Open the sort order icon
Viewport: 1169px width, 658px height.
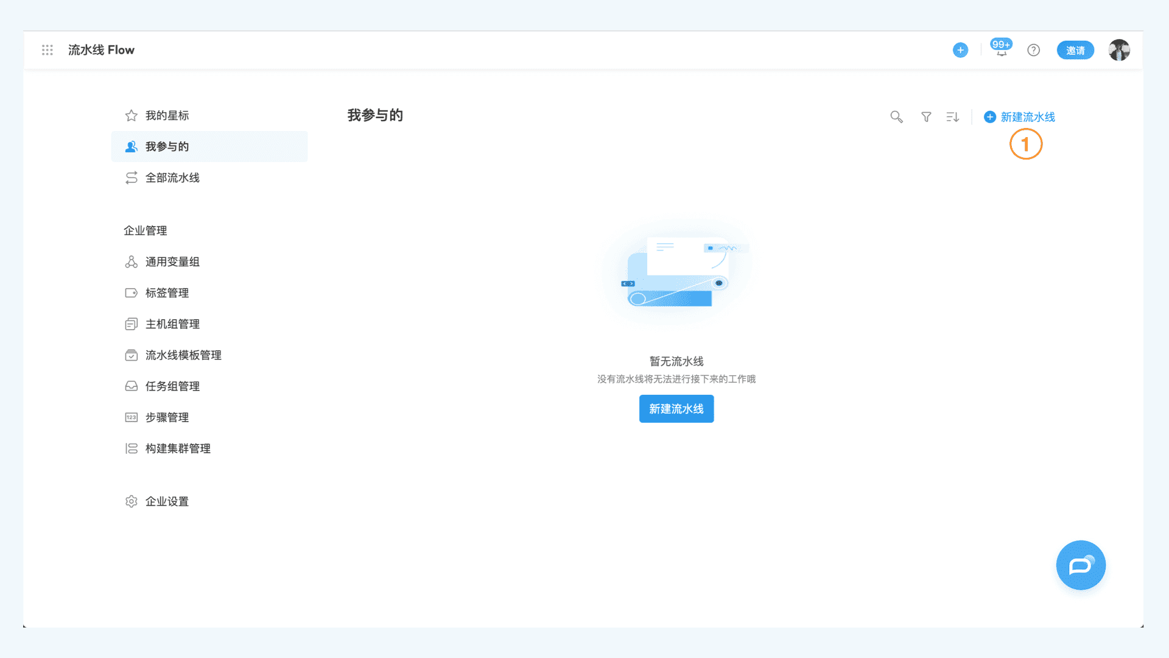point(953,116)
